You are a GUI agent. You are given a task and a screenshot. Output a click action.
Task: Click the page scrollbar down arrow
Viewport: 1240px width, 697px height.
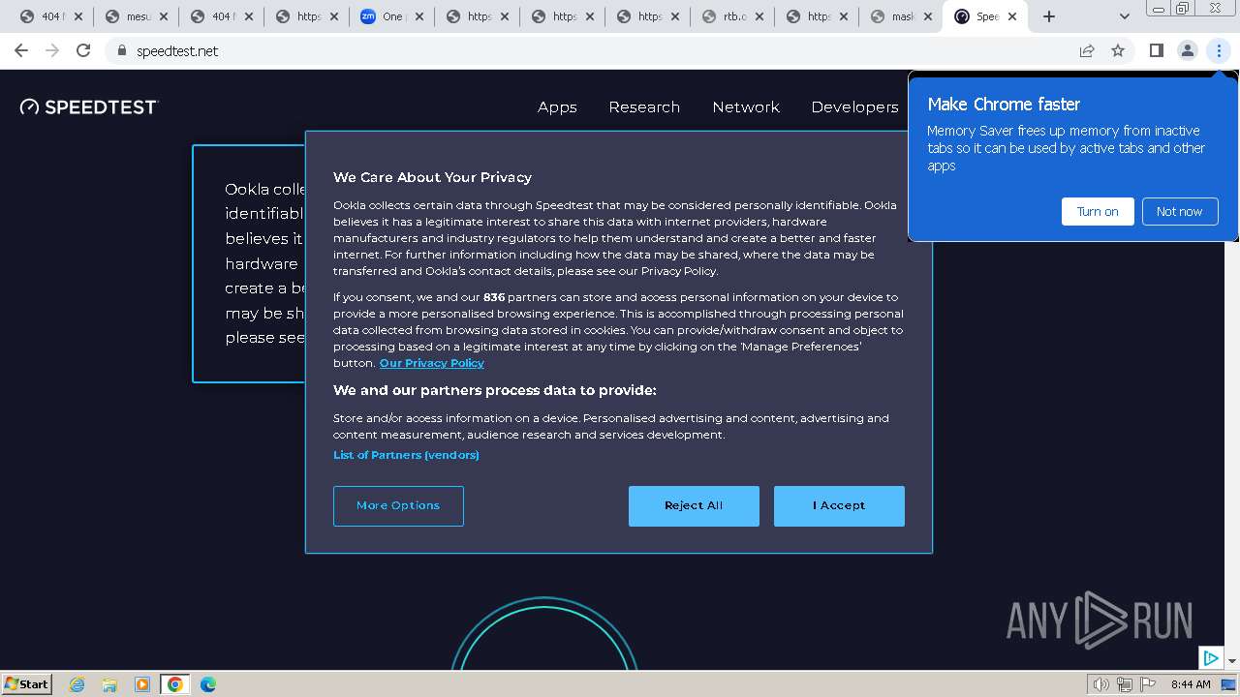coord(1232,662)
